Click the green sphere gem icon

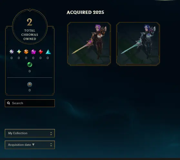tap(30, 65)
